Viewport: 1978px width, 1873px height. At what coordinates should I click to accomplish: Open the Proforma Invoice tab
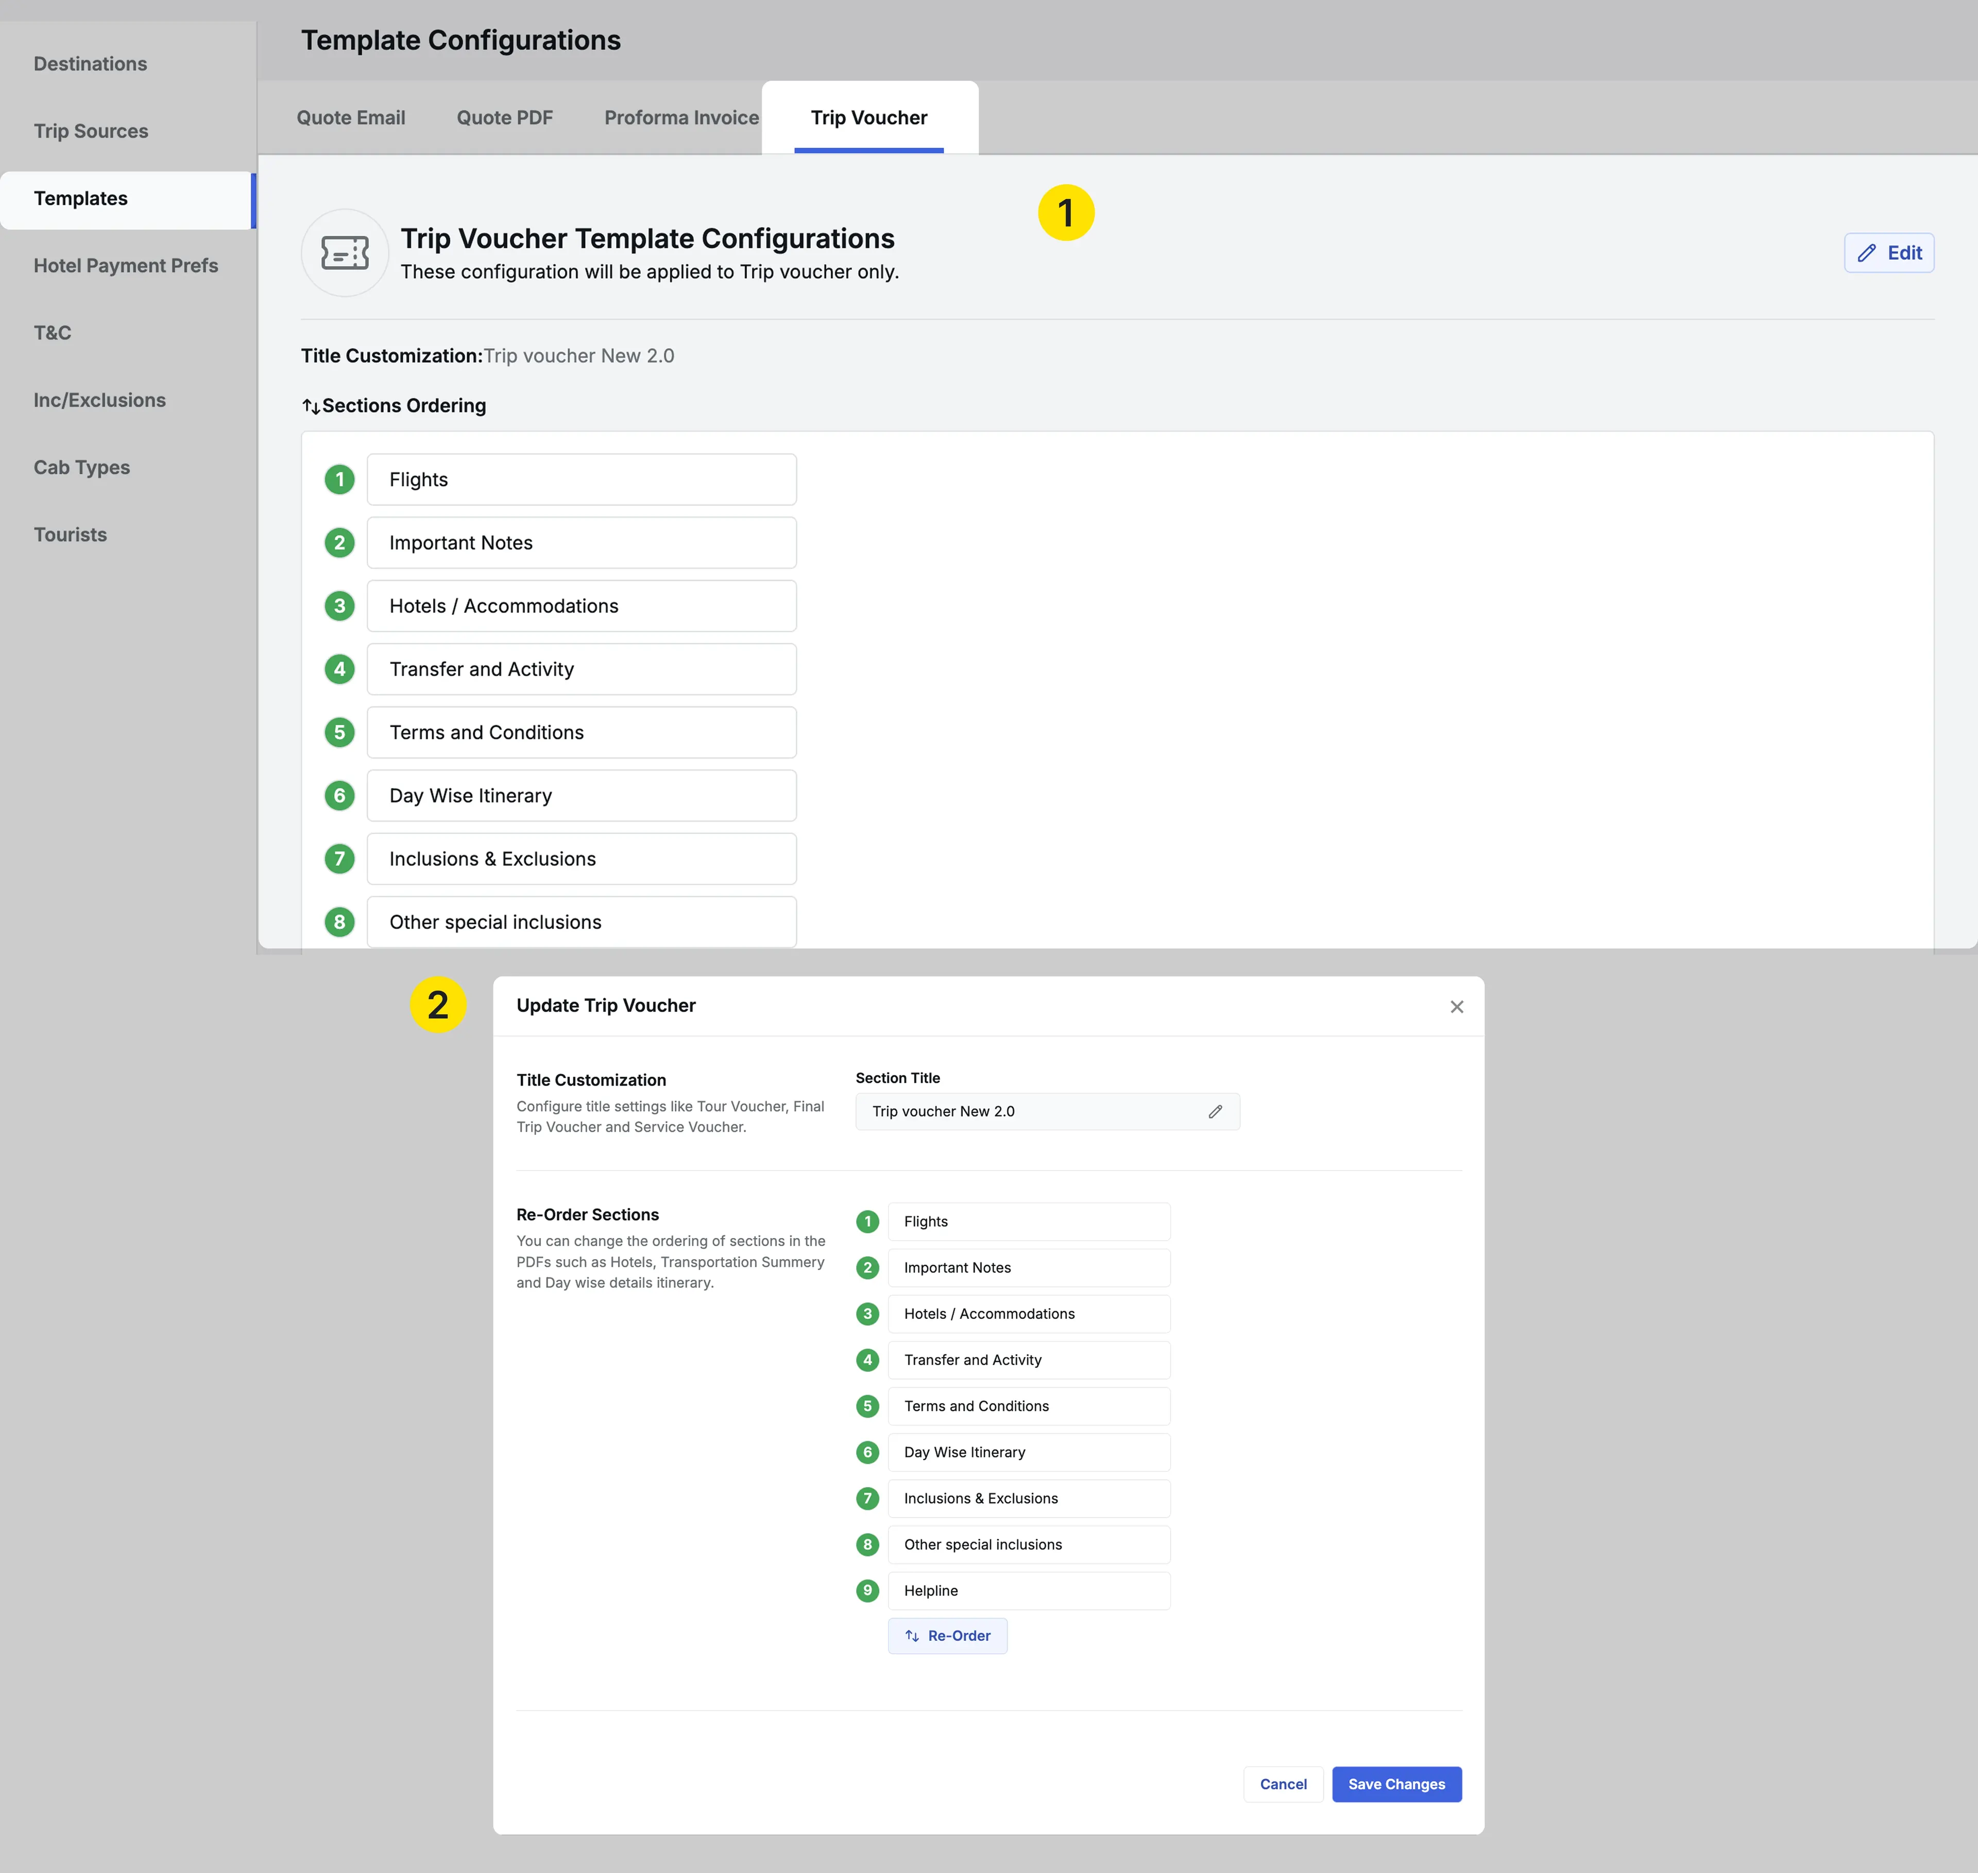(x=681, y=118)
